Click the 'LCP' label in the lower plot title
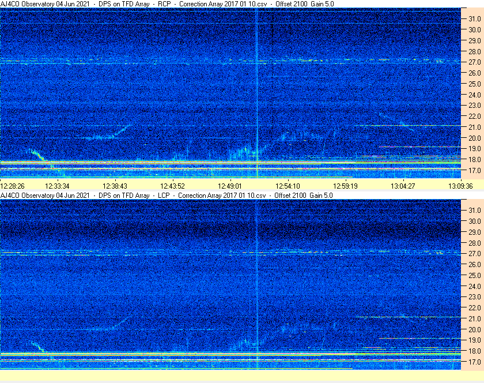 pyautogui.click(x=164, y=196)
